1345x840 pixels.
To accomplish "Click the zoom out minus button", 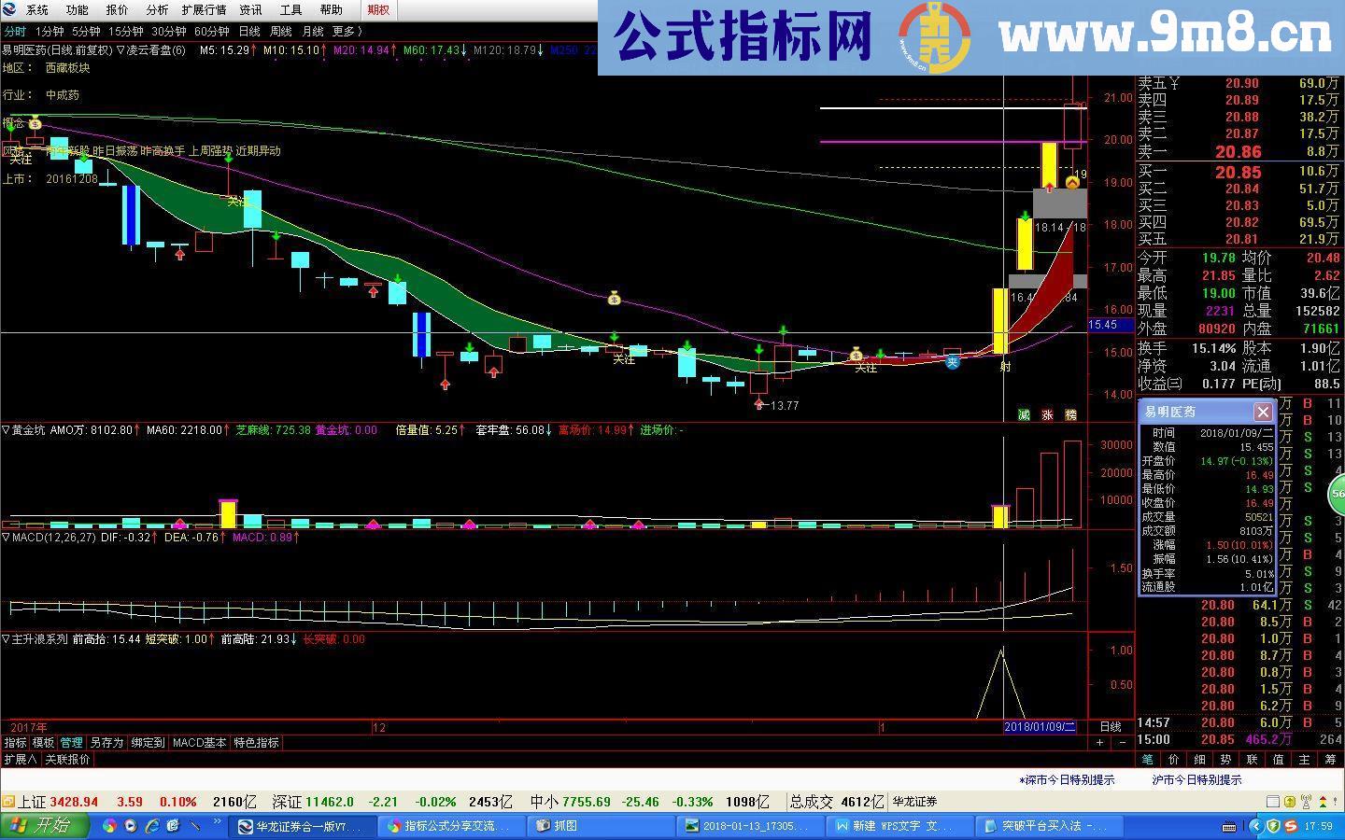I will click(x=1124, y=743).
